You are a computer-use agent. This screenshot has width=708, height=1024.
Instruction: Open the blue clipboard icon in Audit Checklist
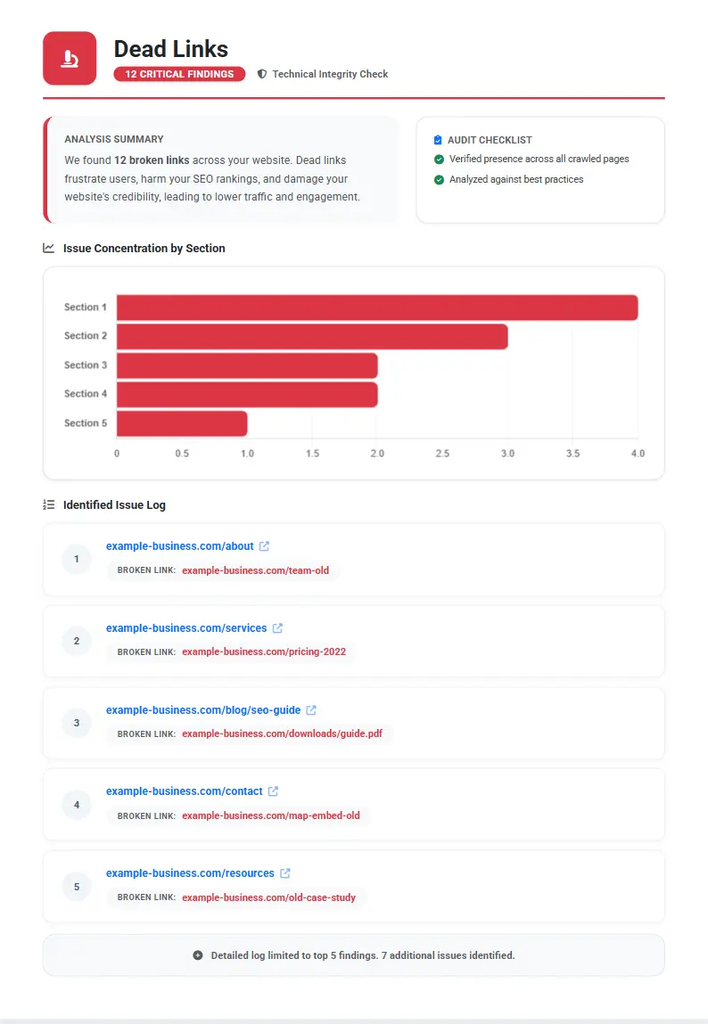(436, 140)
